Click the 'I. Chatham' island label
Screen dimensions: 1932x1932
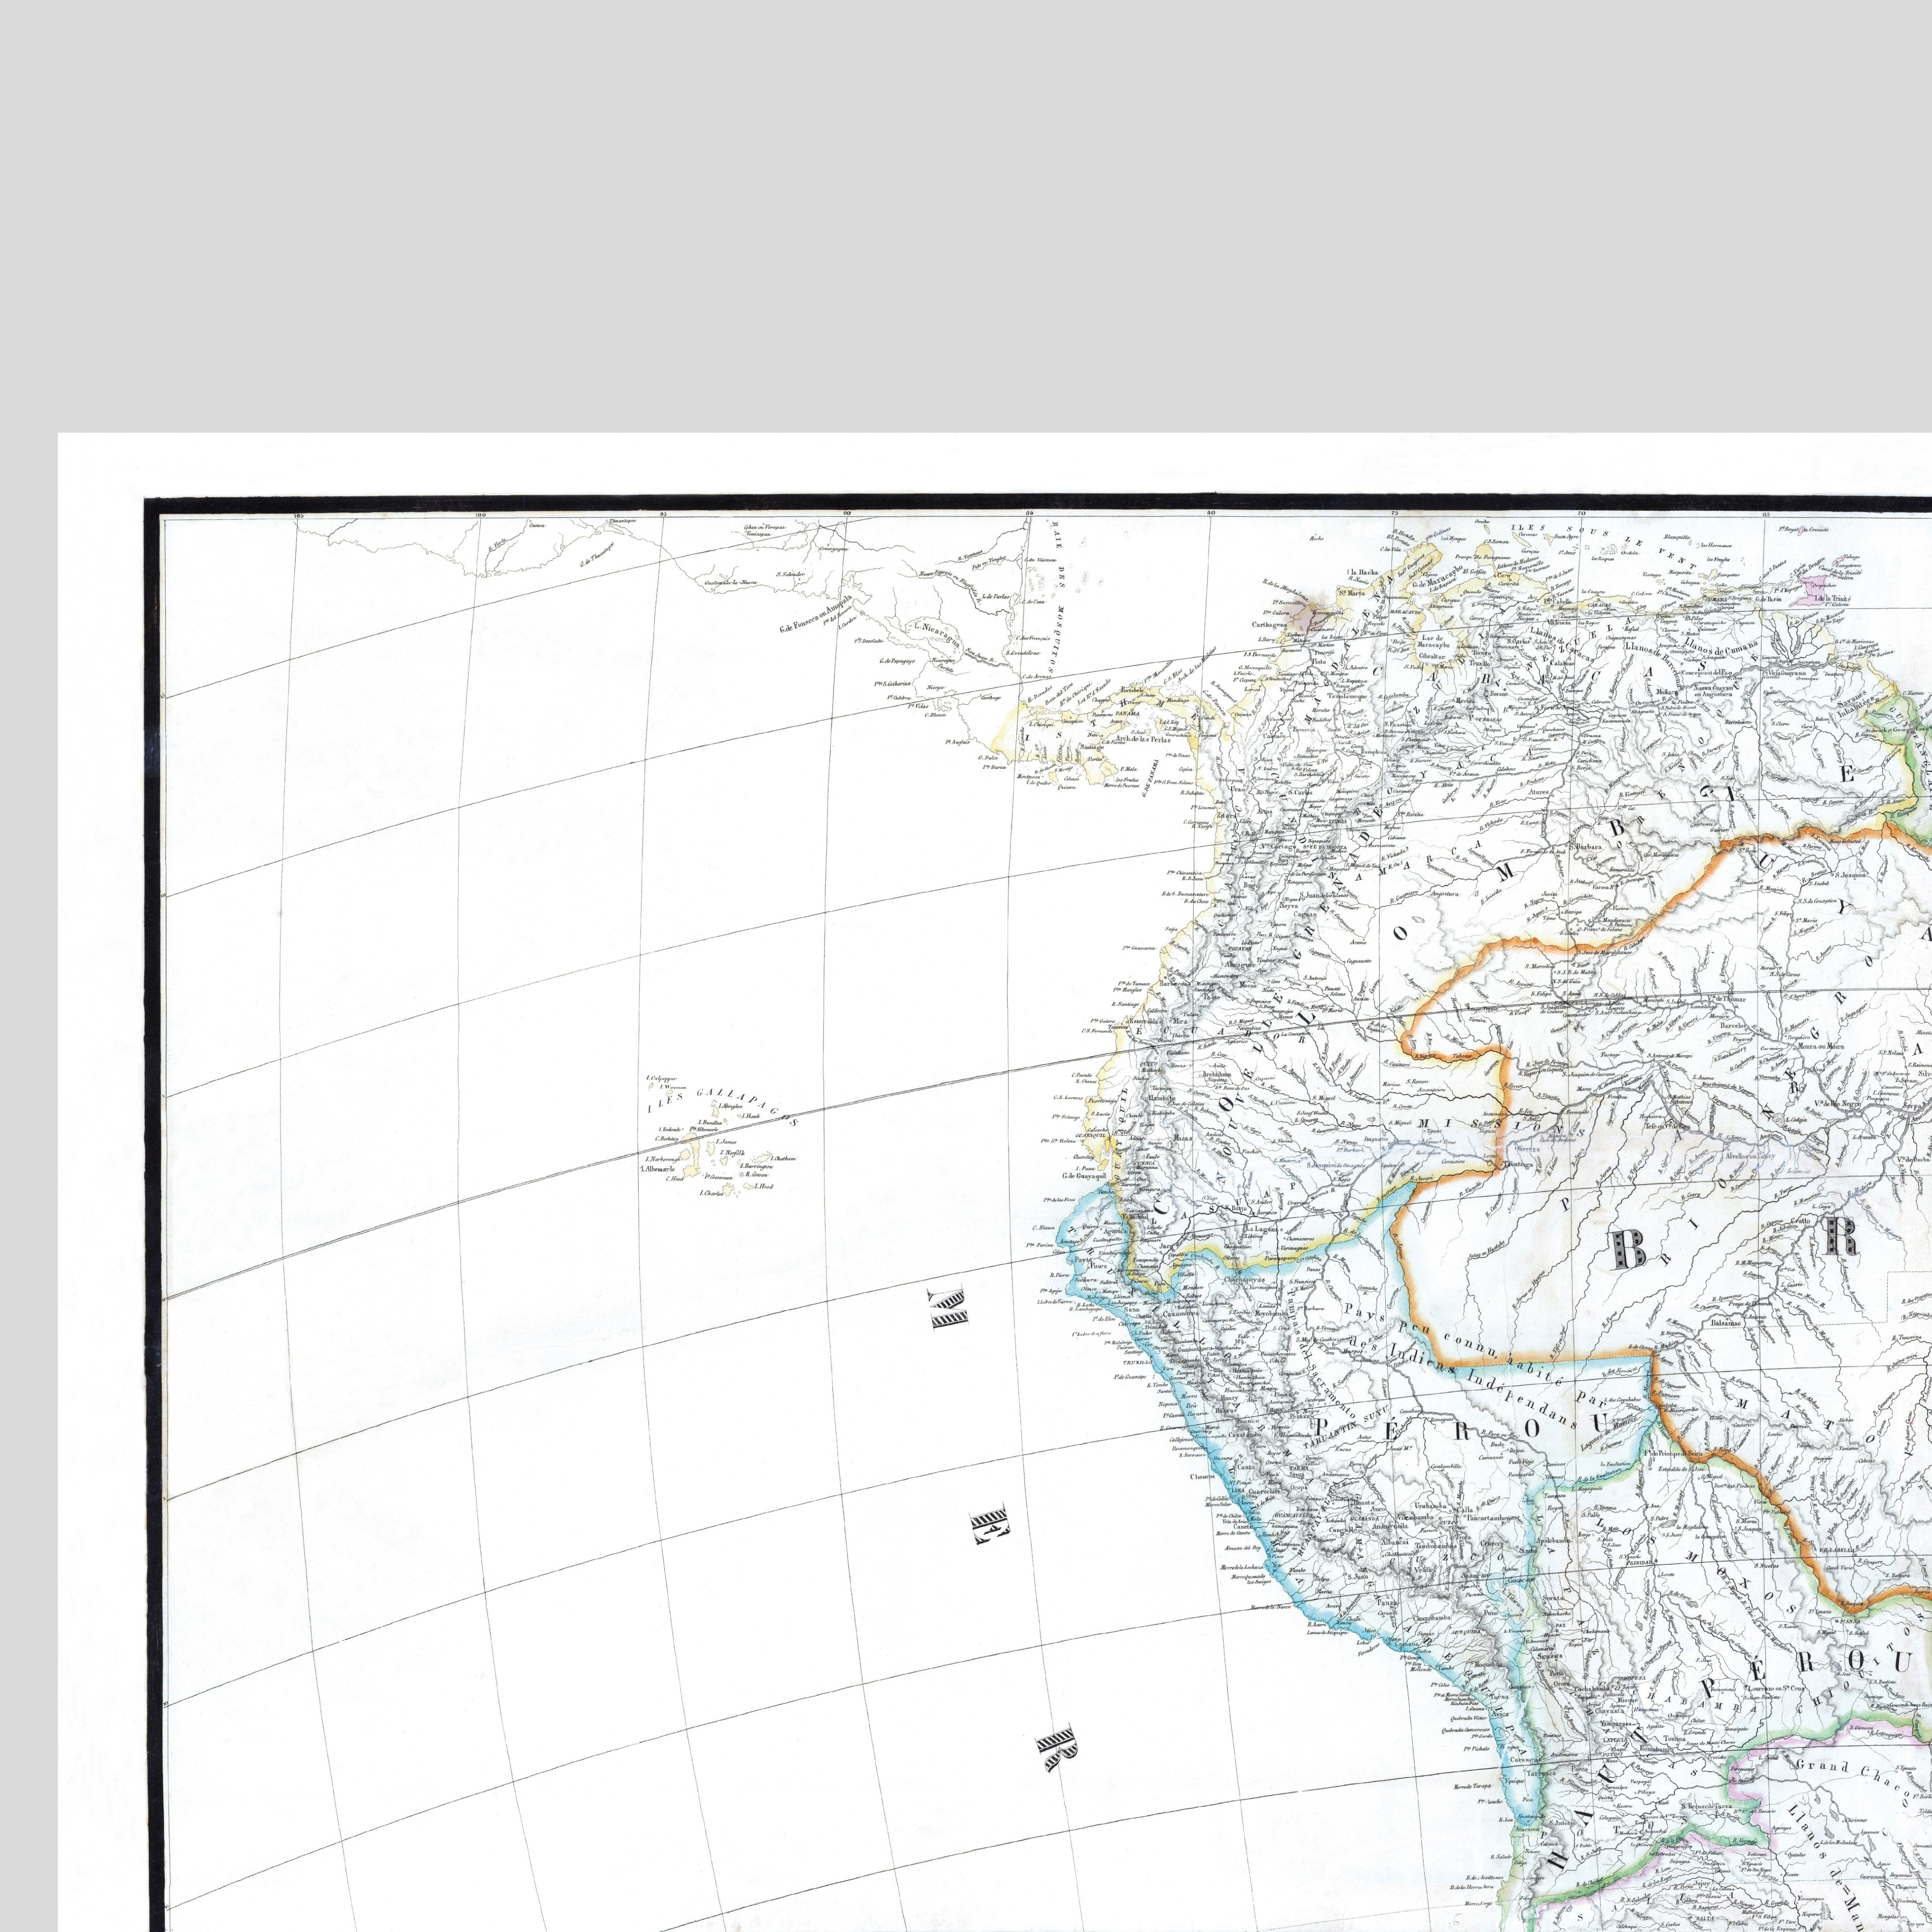click(784, 1159)
